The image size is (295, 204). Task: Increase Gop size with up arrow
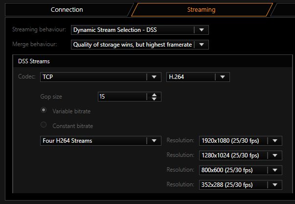click(x=154, y=95)
